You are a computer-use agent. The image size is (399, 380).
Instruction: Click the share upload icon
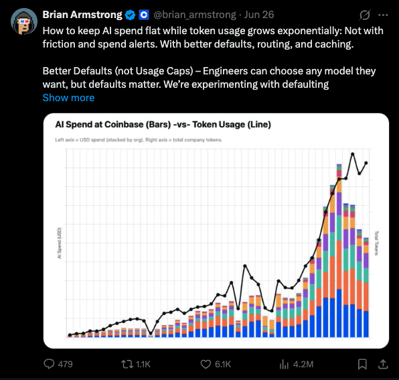(x=383, y=364)
